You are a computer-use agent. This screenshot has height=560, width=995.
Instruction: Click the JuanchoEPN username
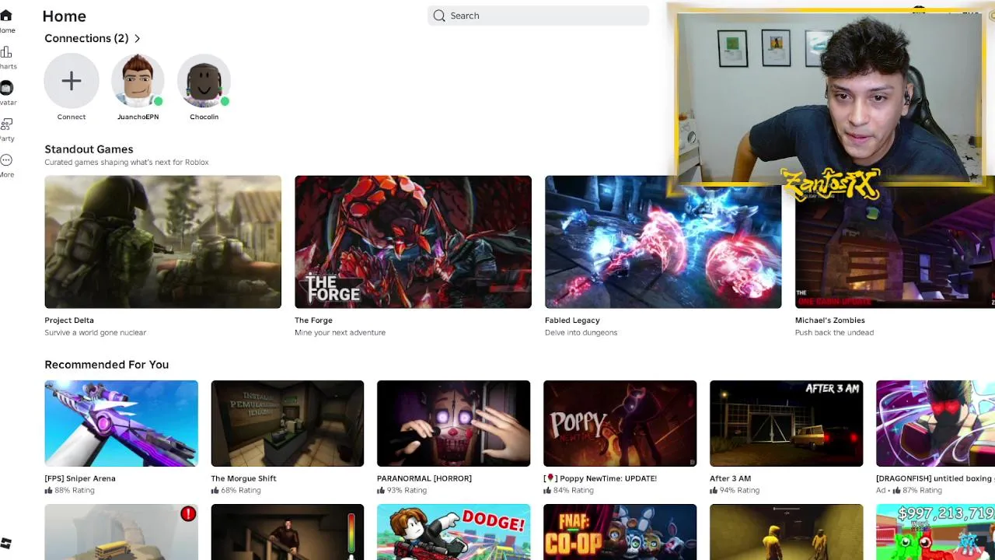[138, 117]
